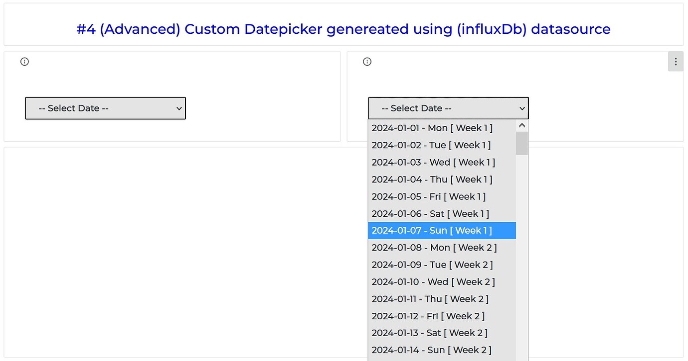Select '2024-01-13 - Sat [ Week 2 ]'
Viewport: 688px width, 361px height.
[x=430, y=333]
